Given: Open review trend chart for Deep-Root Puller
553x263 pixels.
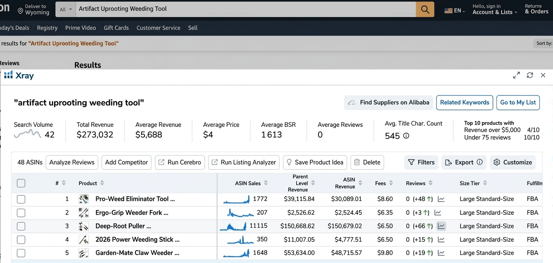Looking at the screenshot, I should tap(441, 226).
